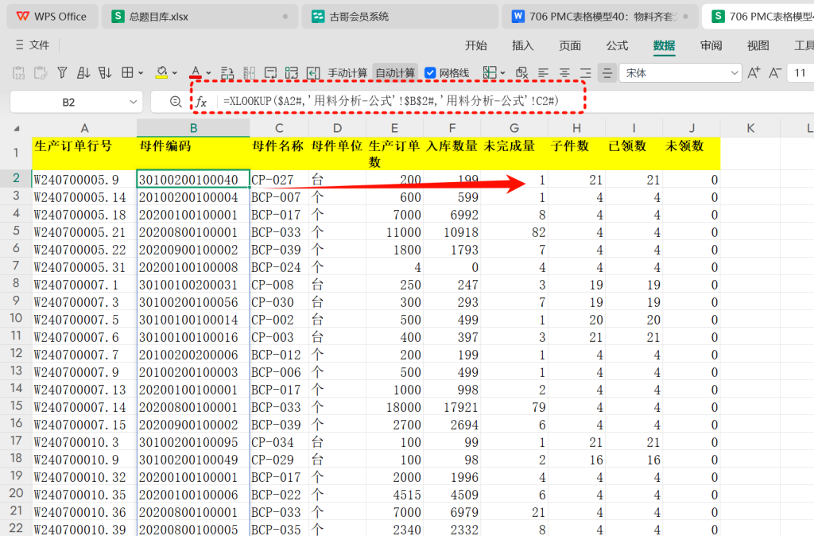The height and width of the screenshot is (536, 814).
Task: Switch to the 页面 ribbon tab
Action: (x=569, y=45)
